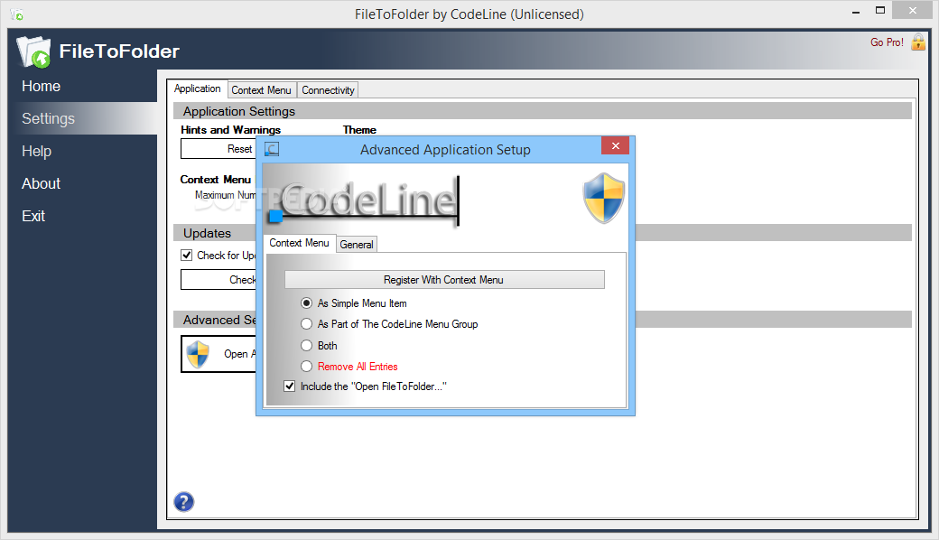Click the Go Pro padlock icon
The width and height of the screenshot is (939, 540).
click(918, 42)
